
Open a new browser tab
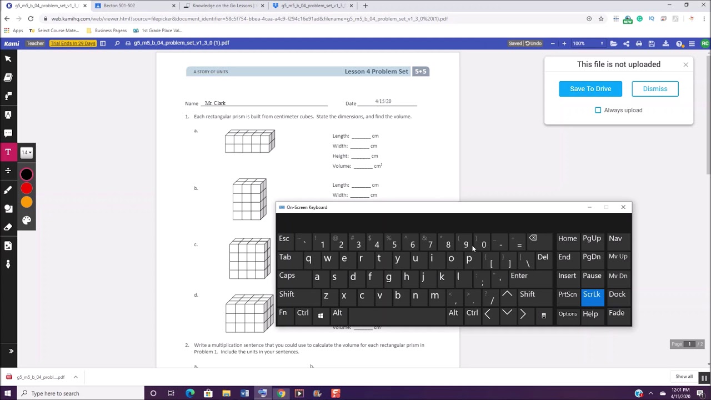pyautogui.click(x=365, y=6)
